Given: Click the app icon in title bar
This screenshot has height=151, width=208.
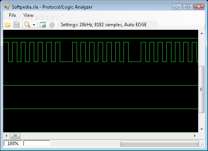Looking at the screenshot, I should coord(7,7).
